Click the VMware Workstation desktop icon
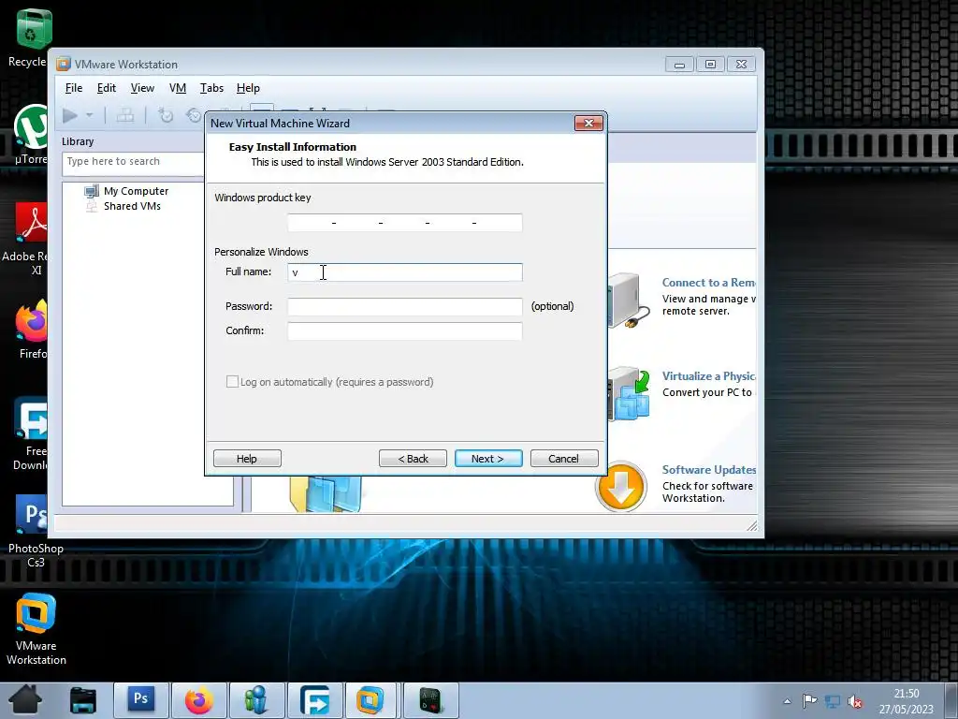Screen dimensions: 958x719 pyautogui.click(x=36, y=613)
